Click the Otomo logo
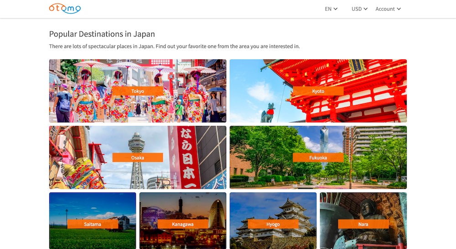The image size is (456, 249). 65,9
